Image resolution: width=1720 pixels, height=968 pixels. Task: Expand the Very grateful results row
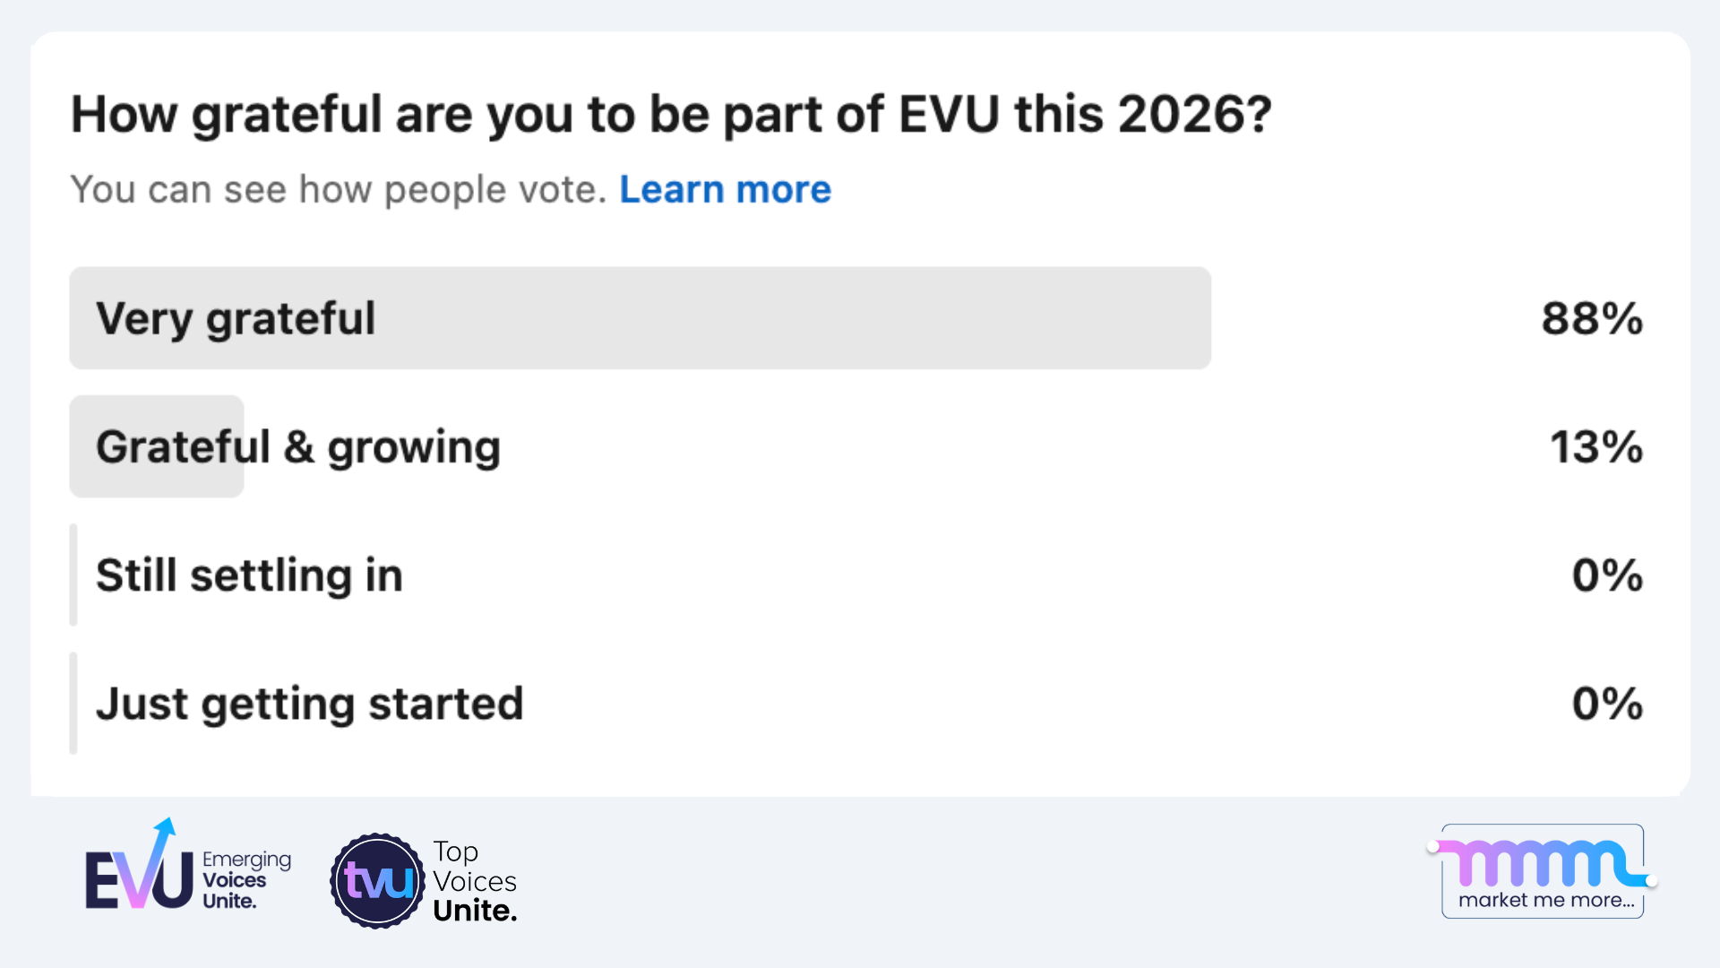click(x=1590, y=317)
